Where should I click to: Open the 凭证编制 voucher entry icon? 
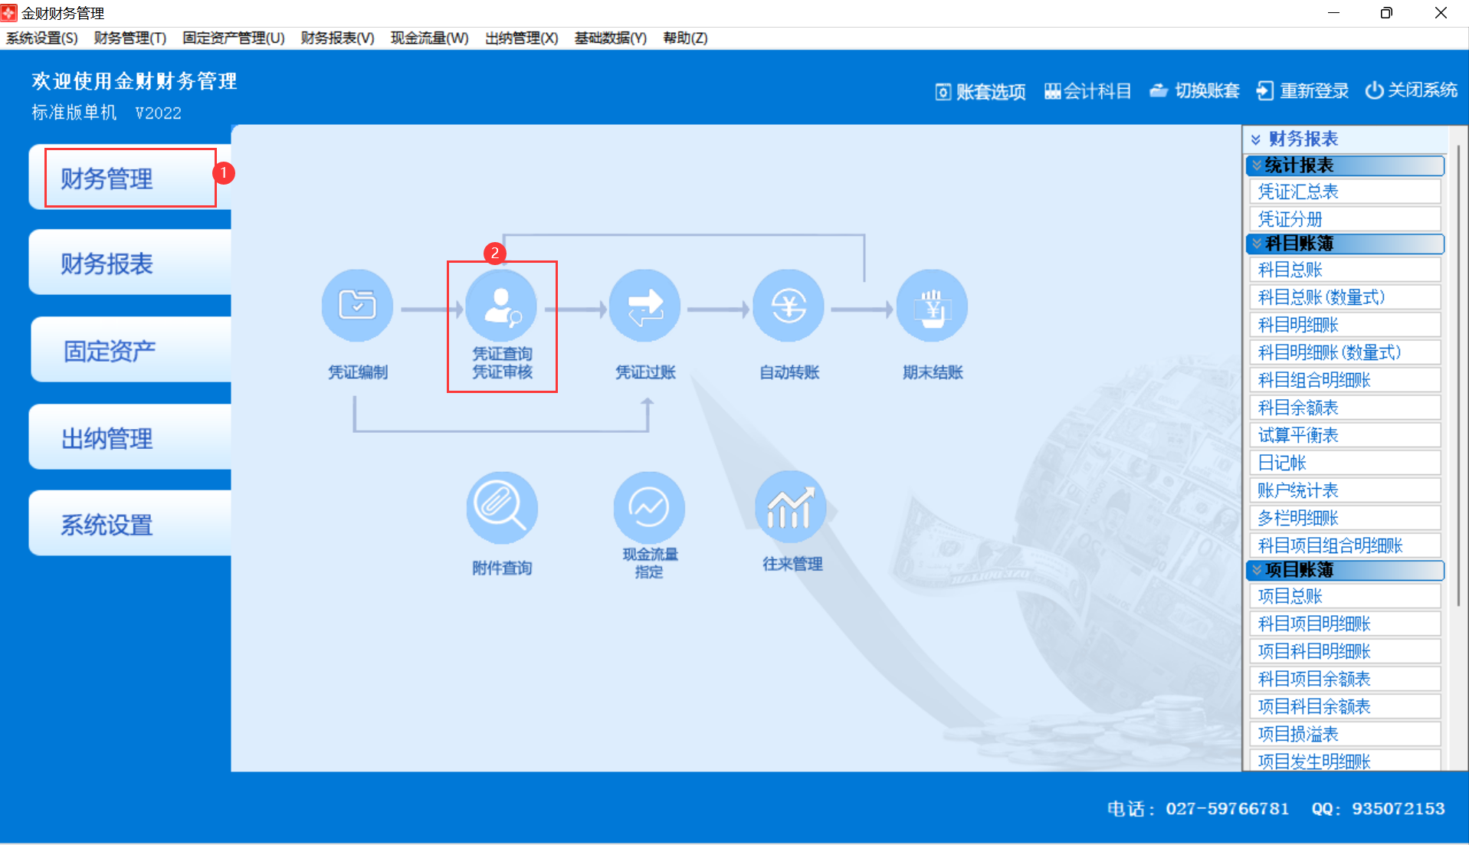point(357,306)
